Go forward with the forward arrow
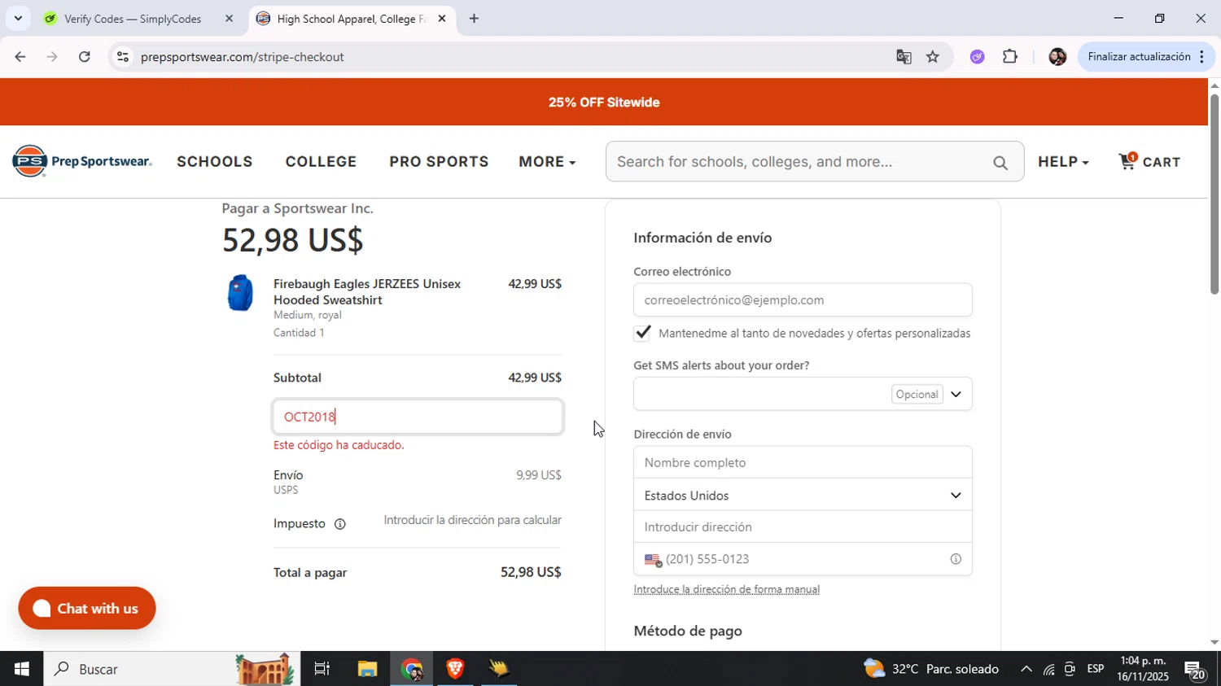Viewport: 1221px width, 686px height. tap(52, 57)
